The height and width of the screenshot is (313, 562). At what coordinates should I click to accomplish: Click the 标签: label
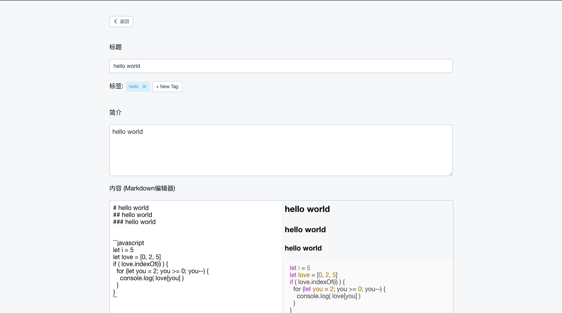click(x=116, y=86)
